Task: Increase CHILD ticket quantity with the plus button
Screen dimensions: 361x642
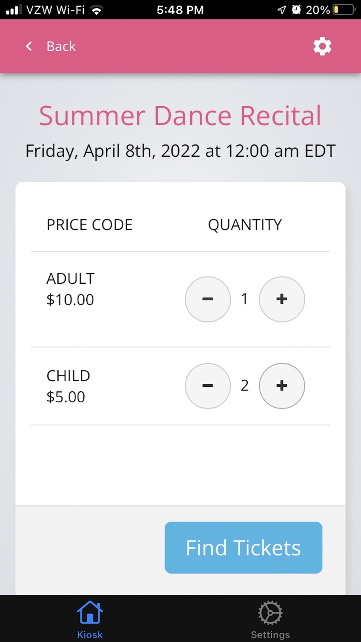Action: 282,386
